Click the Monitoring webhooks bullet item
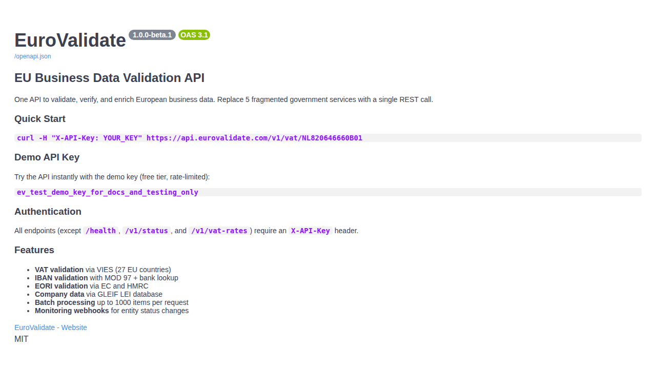 click(112, 311)
